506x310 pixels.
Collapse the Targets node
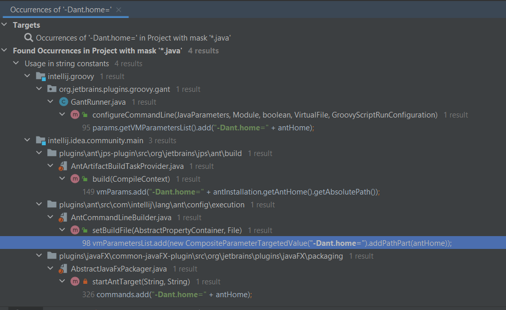coord(4,25)
